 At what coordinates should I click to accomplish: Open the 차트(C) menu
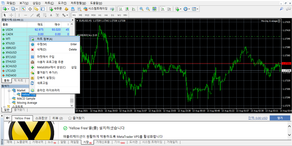(x=49, y=3)
